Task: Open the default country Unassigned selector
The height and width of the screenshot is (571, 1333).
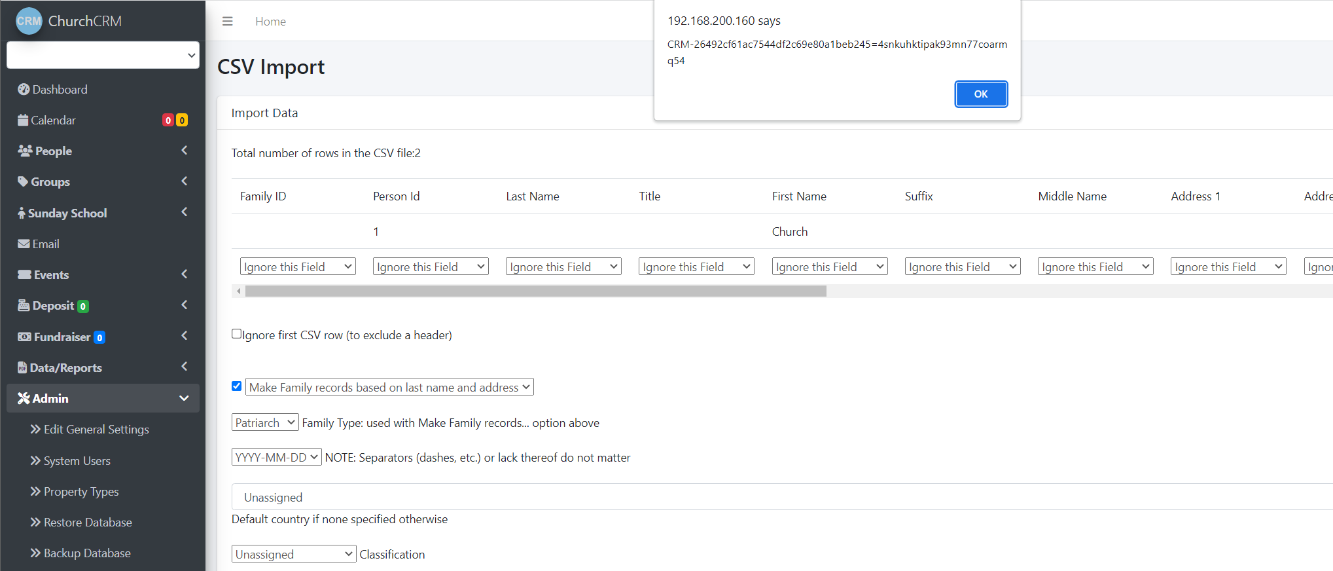Action: tap(782, 497)
